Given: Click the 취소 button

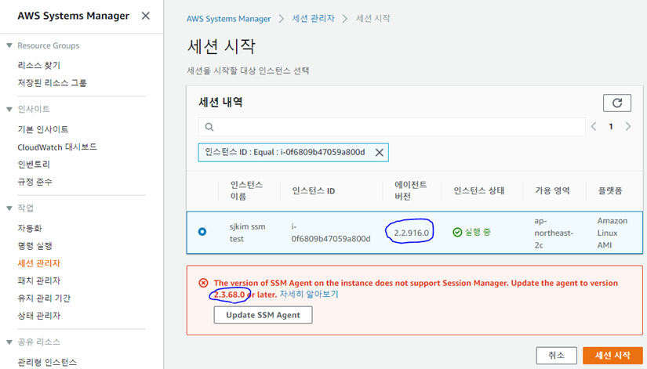Looking at the screenshot, I should 556,356.
